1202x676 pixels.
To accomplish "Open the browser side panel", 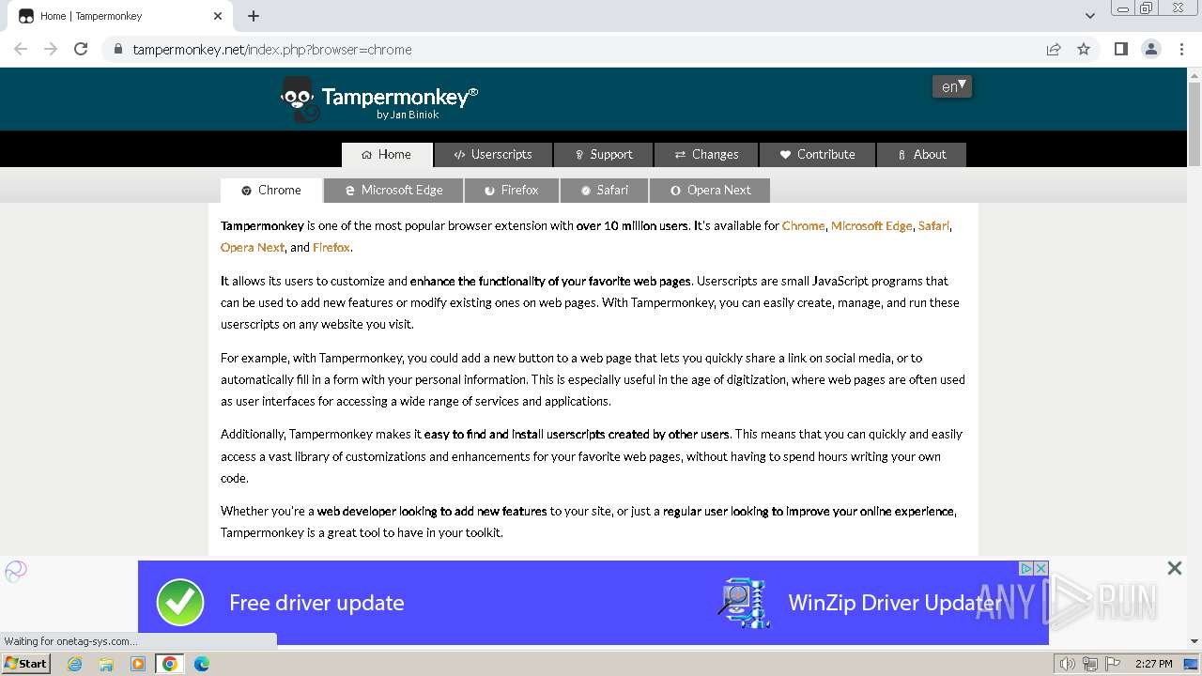I will pyautogui.click(x=1120, y=49).
